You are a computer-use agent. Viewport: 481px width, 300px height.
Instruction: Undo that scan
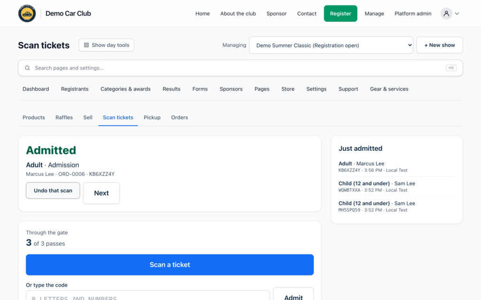53,190
